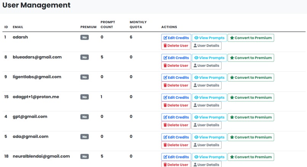Select email gpt@gmail.com
This screenshot has height=167, width=307.
[x=30, y=117]
